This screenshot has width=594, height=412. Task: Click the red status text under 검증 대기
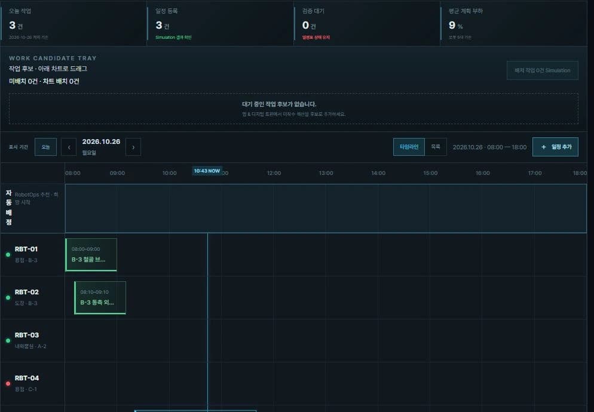[x=316, y=38]
